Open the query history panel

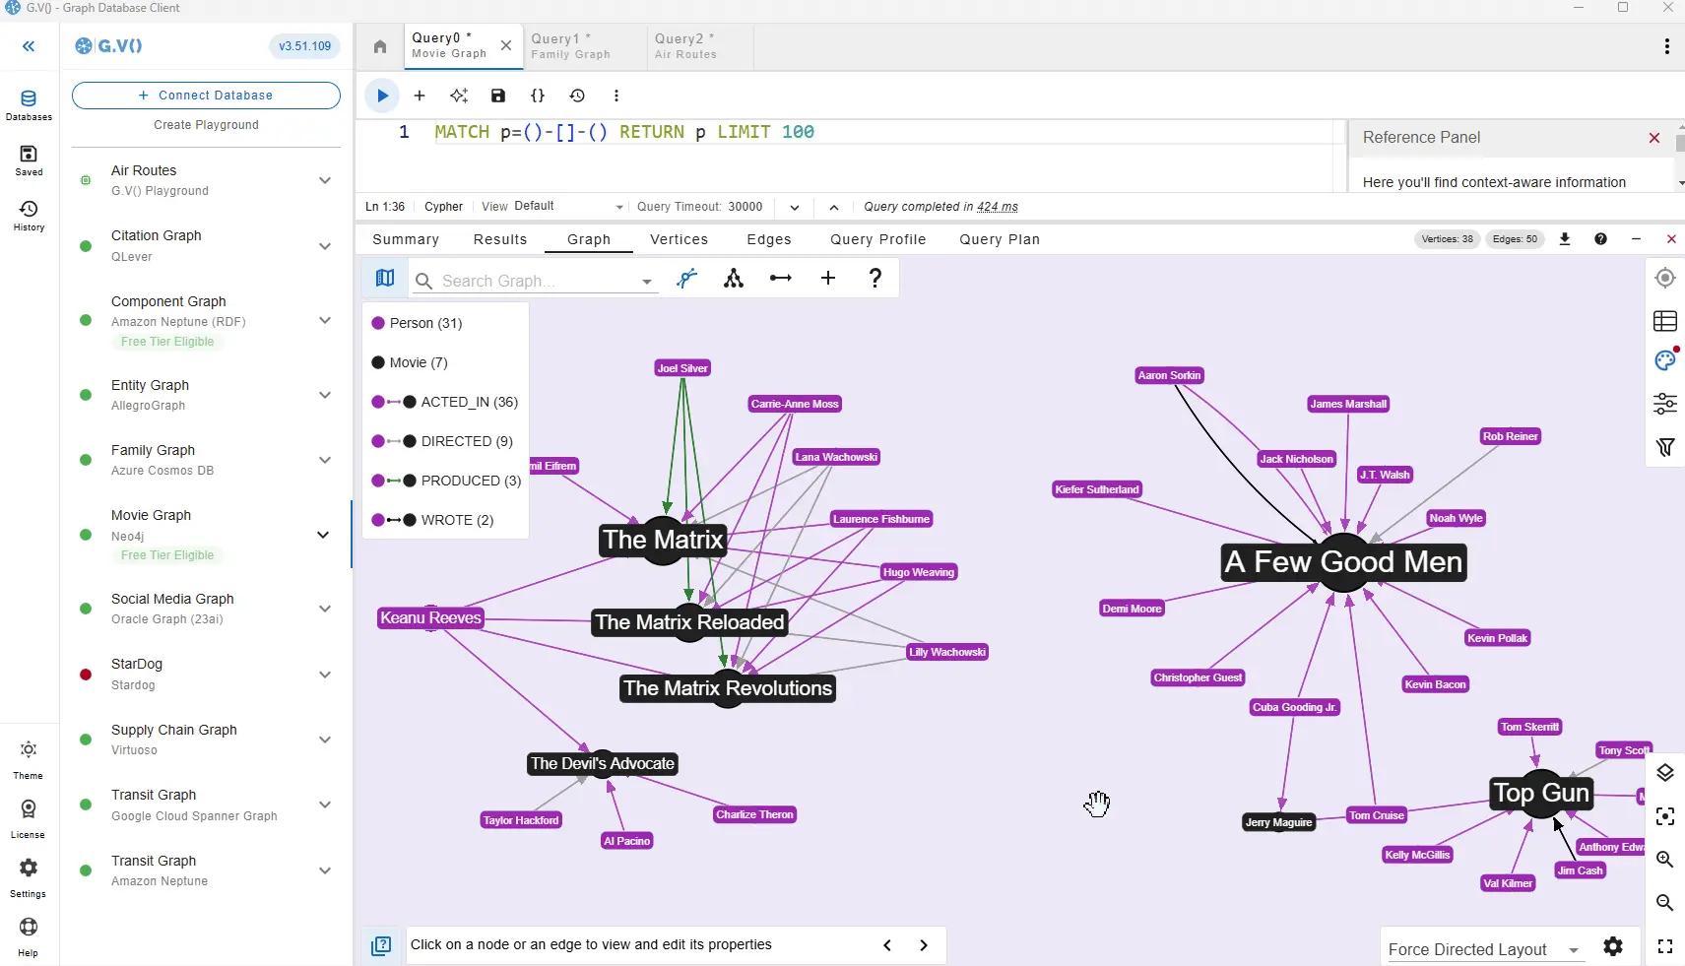pyautogui.click(x=578, y=96)
